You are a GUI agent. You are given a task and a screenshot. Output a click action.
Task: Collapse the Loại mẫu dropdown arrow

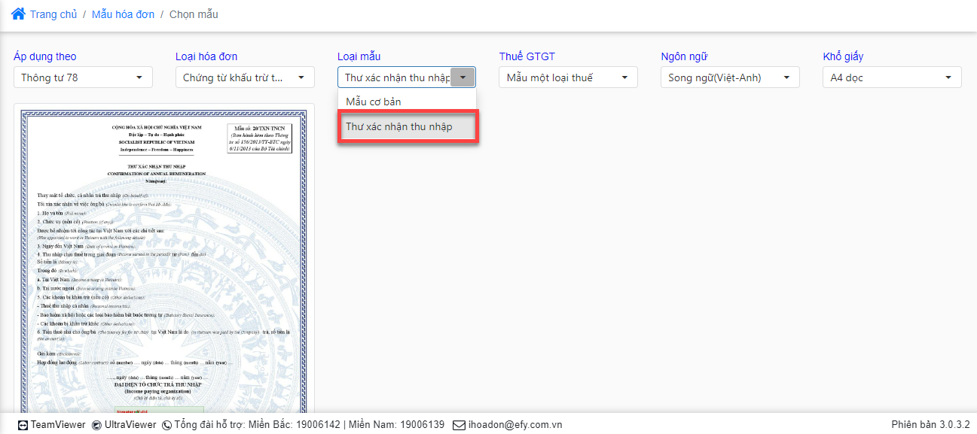pyautogui.click(x=463, y=77)
